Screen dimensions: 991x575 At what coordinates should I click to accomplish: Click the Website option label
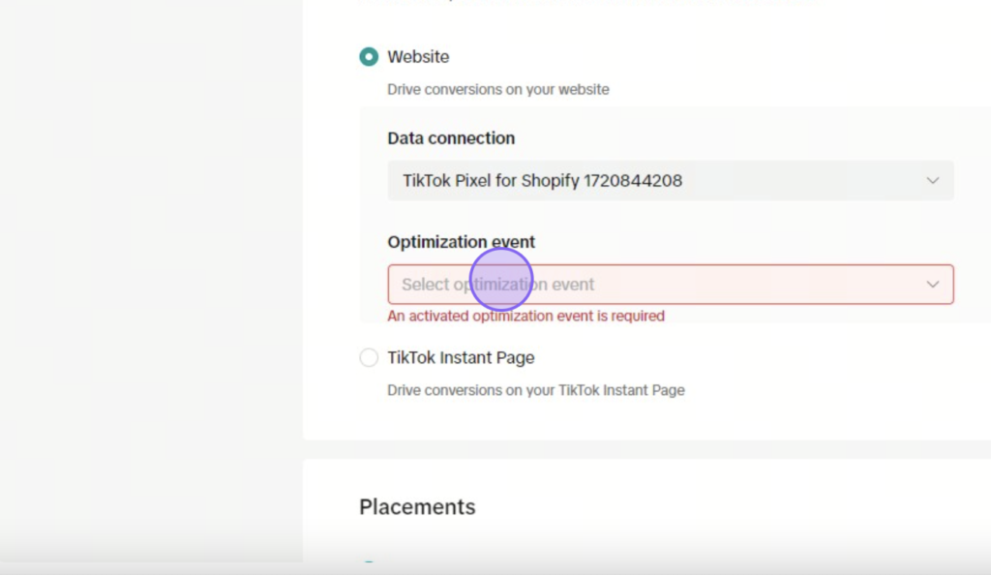pyautogui.click(x=418, y=57)
